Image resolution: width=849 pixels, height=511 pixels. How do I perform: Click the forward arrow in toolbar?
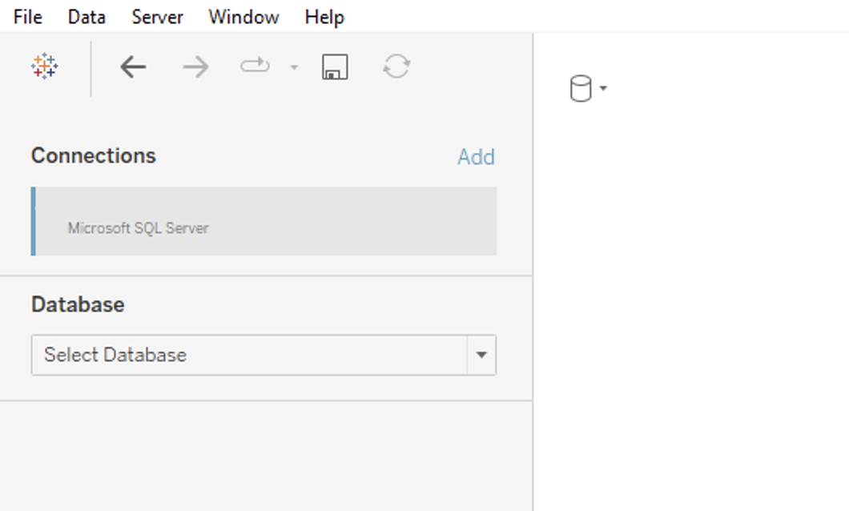195,67
